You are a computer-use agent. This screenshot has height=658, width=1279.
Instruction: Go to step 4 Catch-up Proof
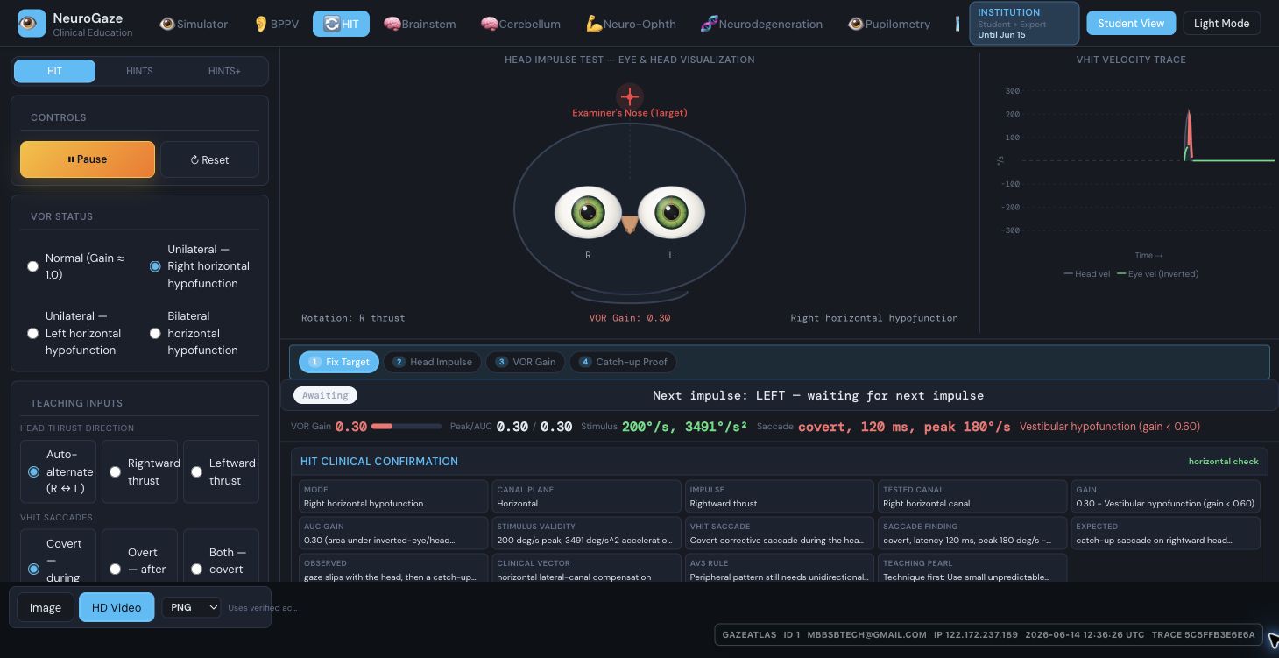623,362
